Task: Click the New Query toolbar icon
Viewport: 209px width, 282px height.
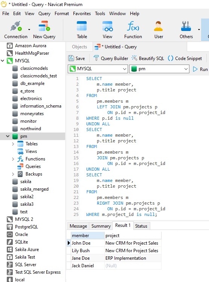Action: (44, 26)
